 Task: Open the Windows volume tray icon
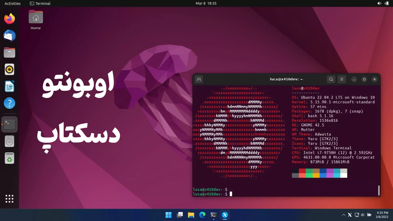(363, 215)
